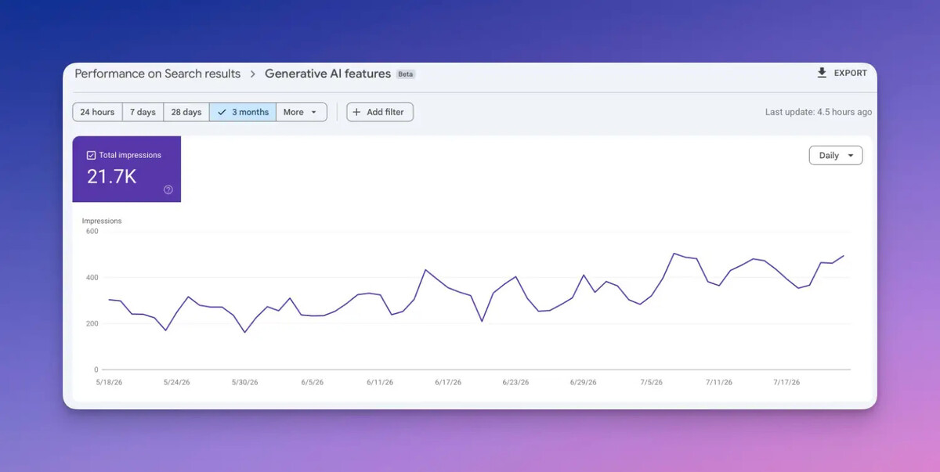940x472 pixels.
Task: Click the Generative AI features title
Action: point(327,74)
